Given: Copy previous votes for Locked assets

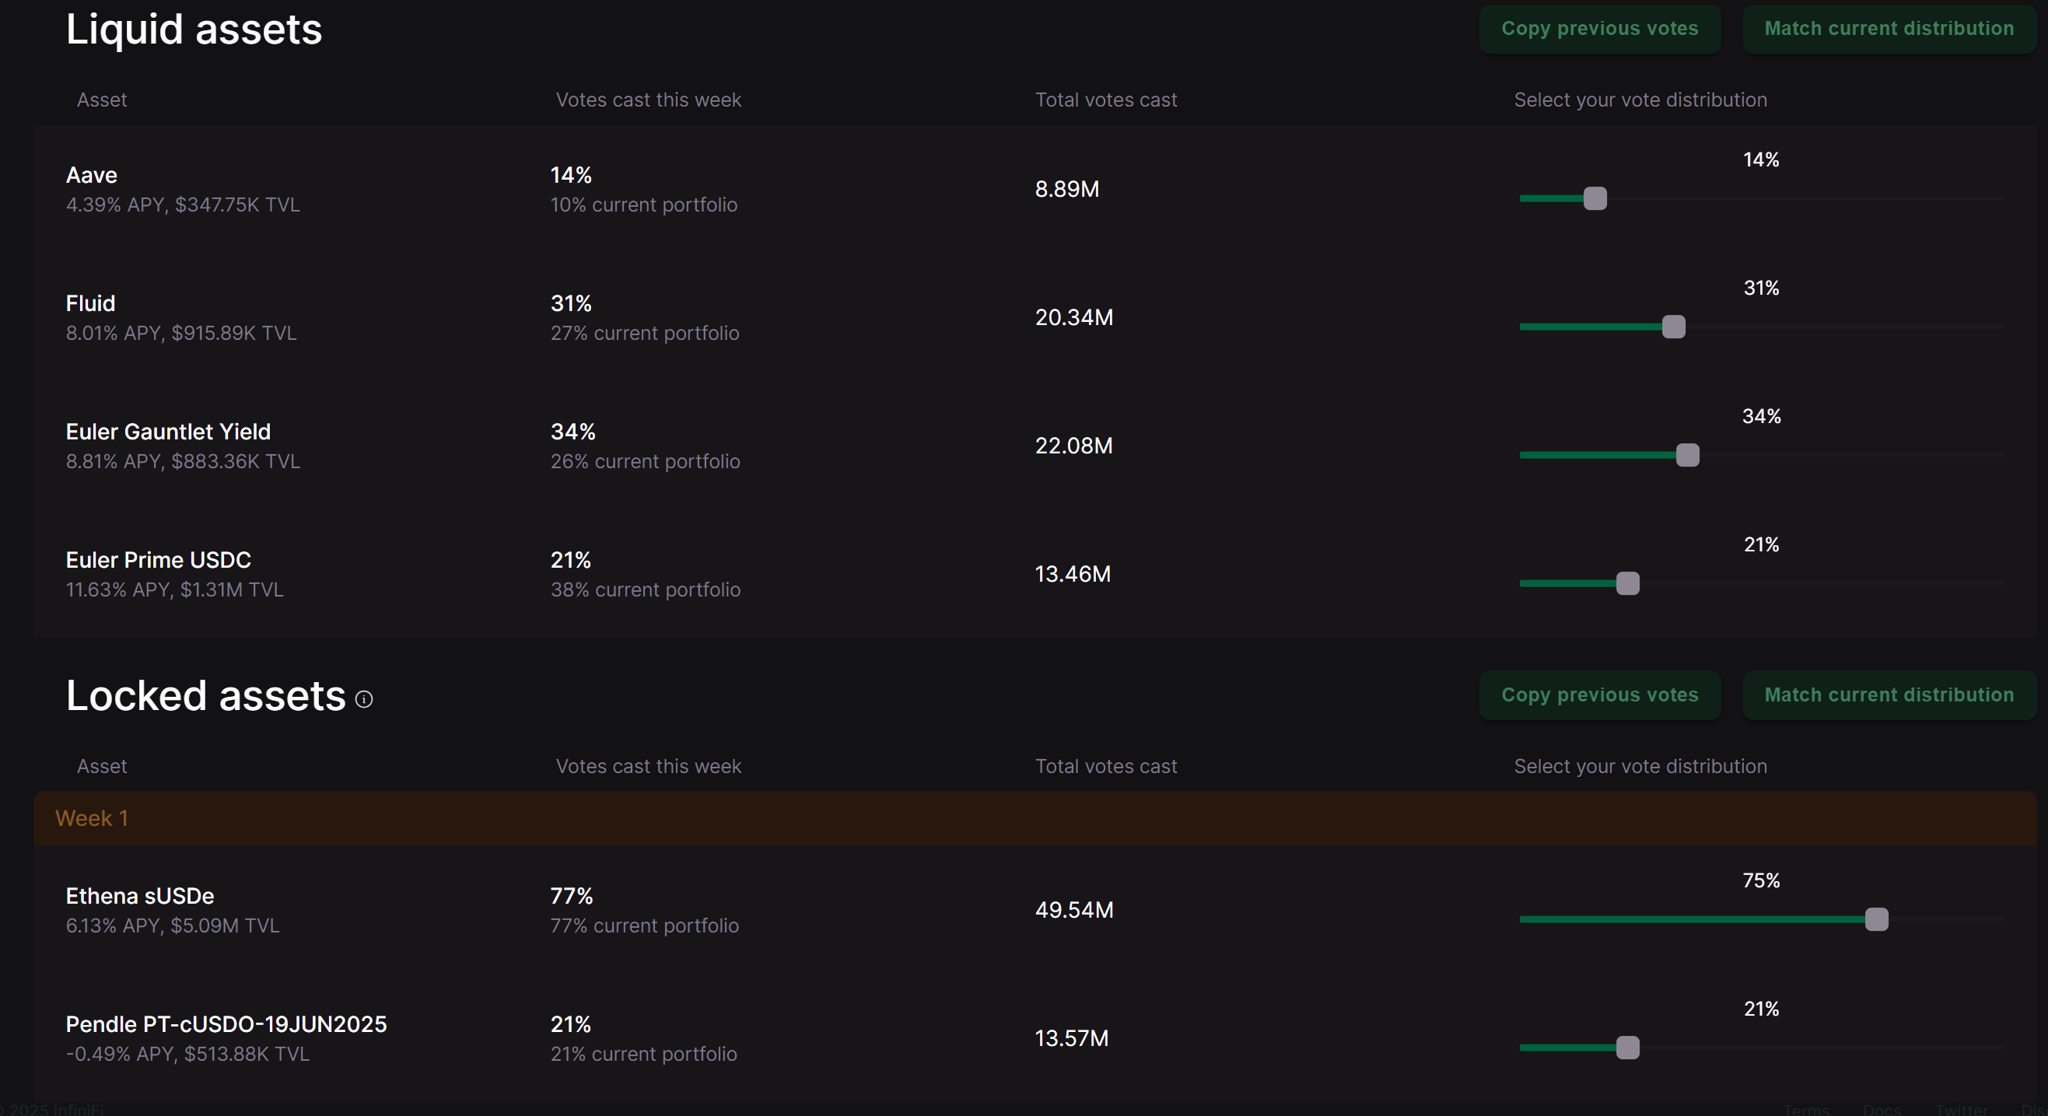Looking at the screenshot, I should pyautogui.click(x=1598, y=694).
